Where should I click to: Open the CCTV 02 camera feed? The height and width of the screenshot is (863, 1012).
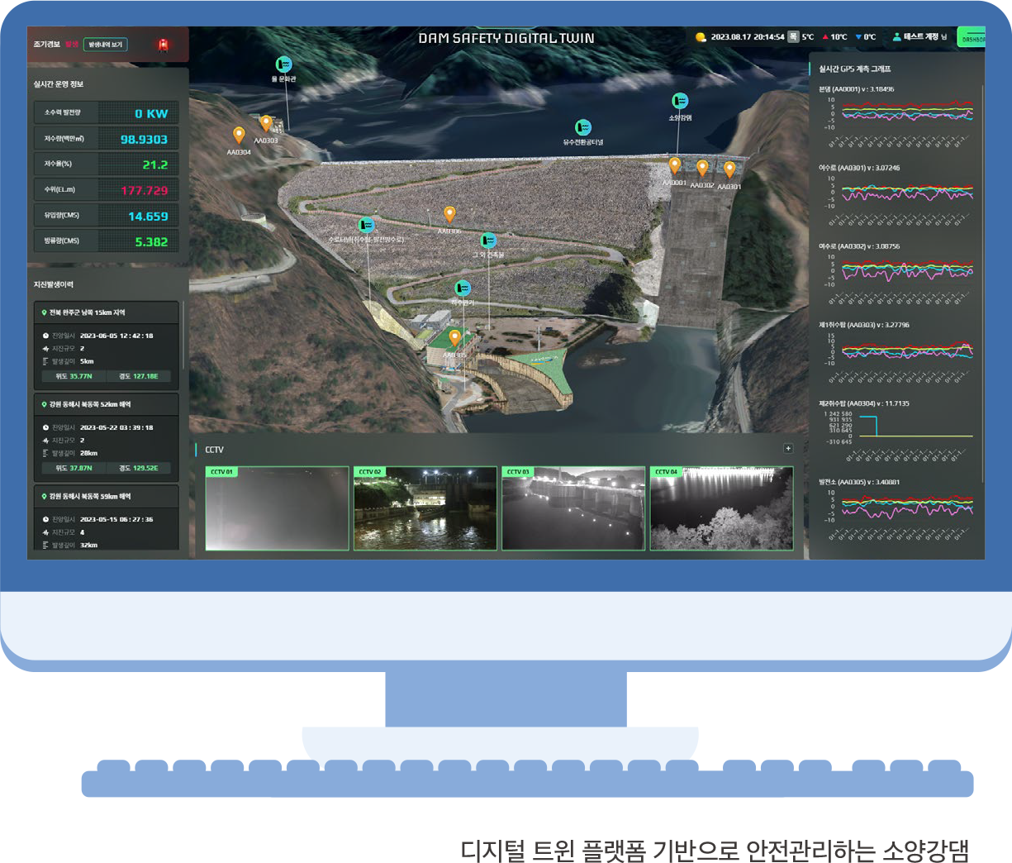pyautogui.click(x=425, y=508)
